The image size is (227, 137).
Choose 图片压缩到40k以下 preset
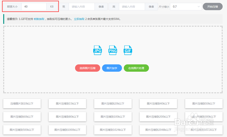158,104
